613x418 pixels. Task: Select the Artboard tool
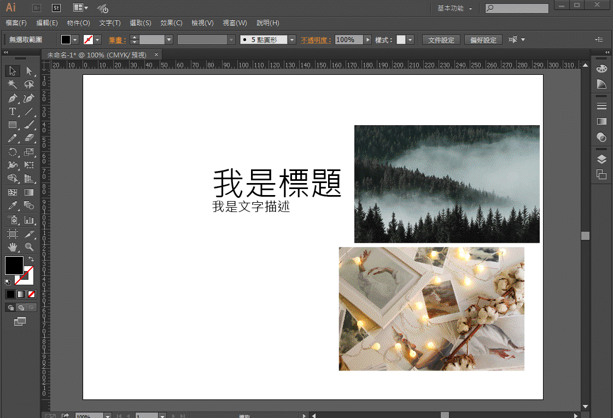(13, 234)
